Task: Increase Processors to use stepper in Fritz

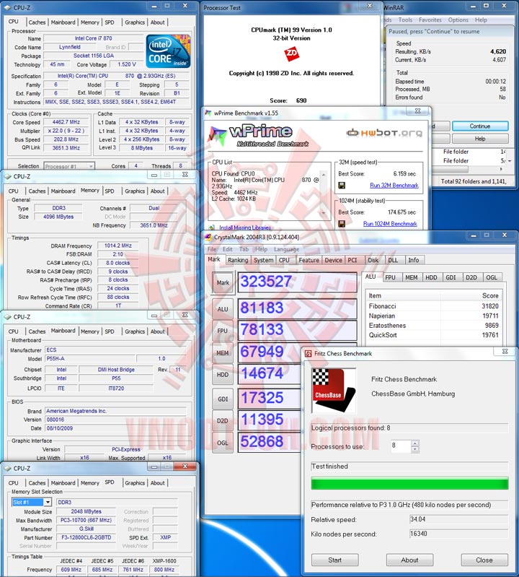Action: (x=415, y=443)
